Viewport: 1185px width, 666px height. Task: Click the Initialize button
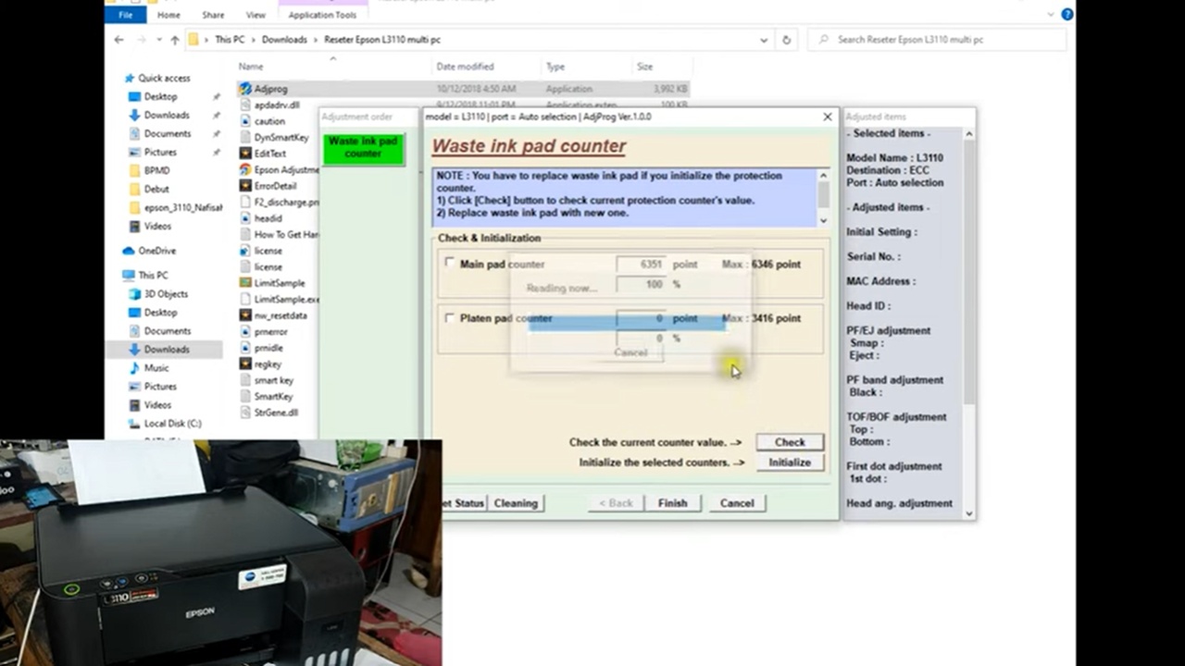coord(790,462)
